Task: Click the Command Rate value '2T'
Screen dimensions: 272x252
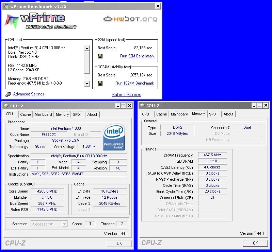Action: pos(212,197)
